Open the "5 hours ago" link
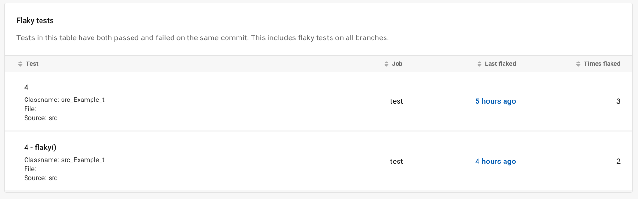This screenshot has width=638, height=199. coord(495,101)
